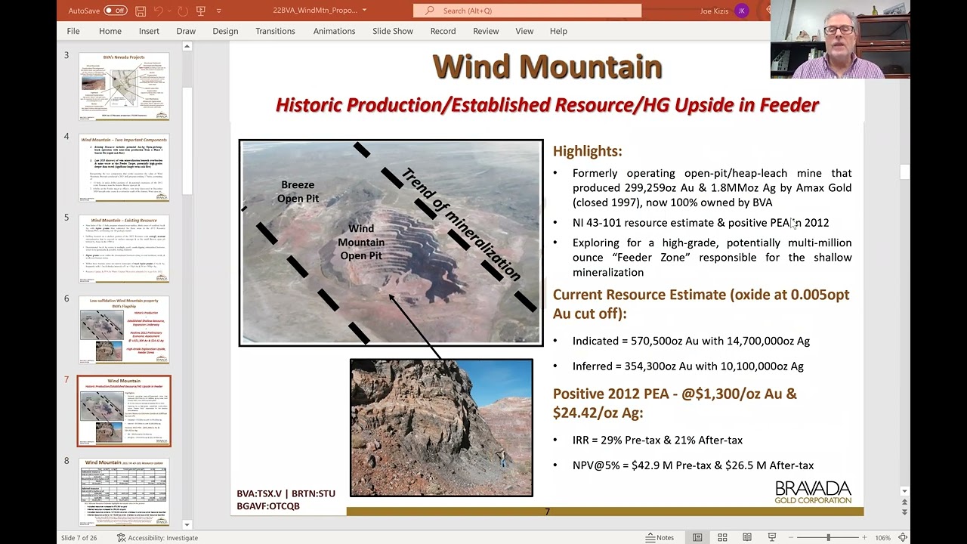The image size is (967, 544).
Task: Open the Help tab
Action: pos(558,31)
